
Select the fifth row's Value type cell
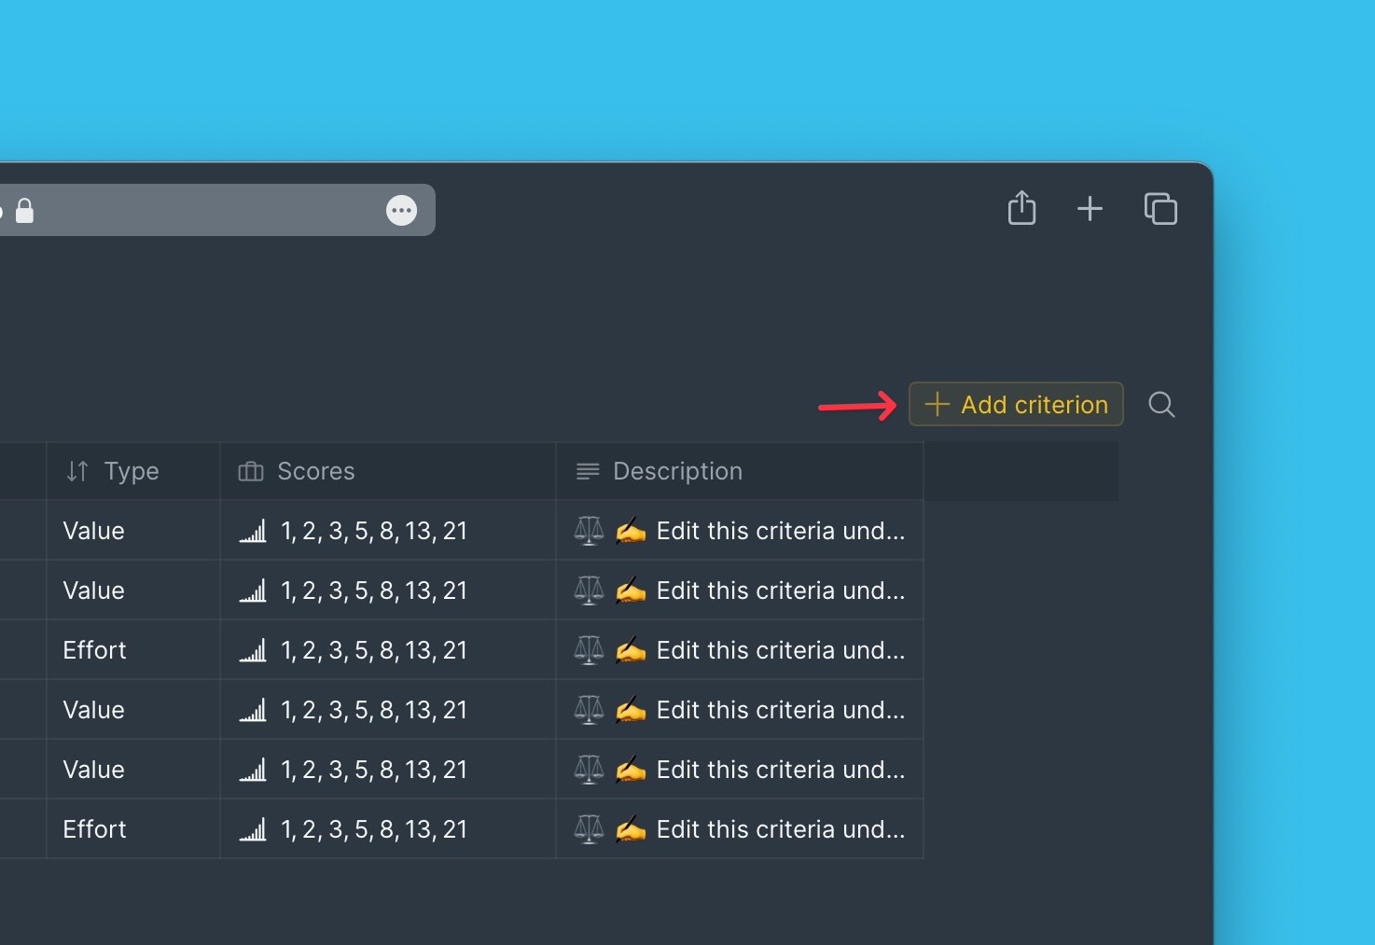click(132, 770)
